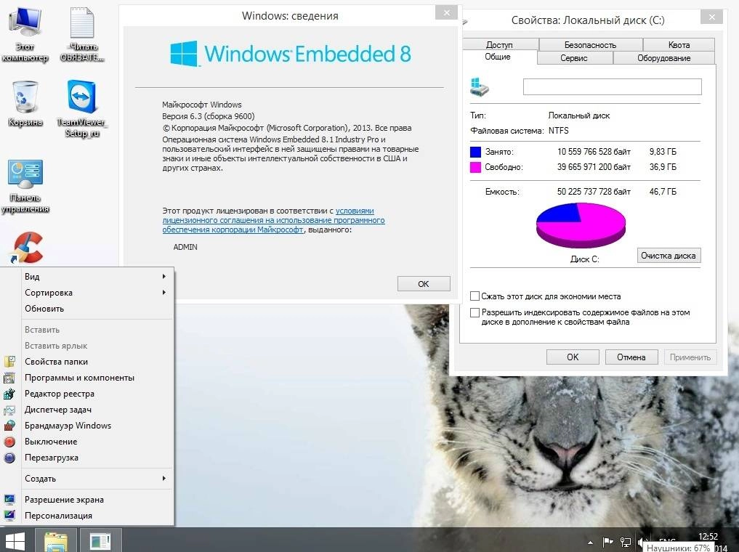
Task: Click the Диспетчер задач menu icon
Action: (x=9, y=410)
